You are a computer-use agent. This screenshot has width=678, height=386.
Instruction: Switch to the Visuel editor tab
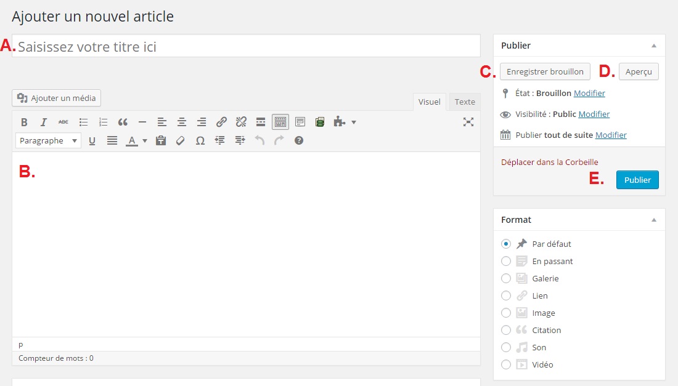pyautogui.click(x=430, y=102)
